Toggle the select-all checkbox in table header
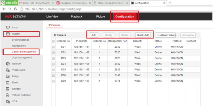The width and height of the screenshot is (214, 106). tap(53, 41)
